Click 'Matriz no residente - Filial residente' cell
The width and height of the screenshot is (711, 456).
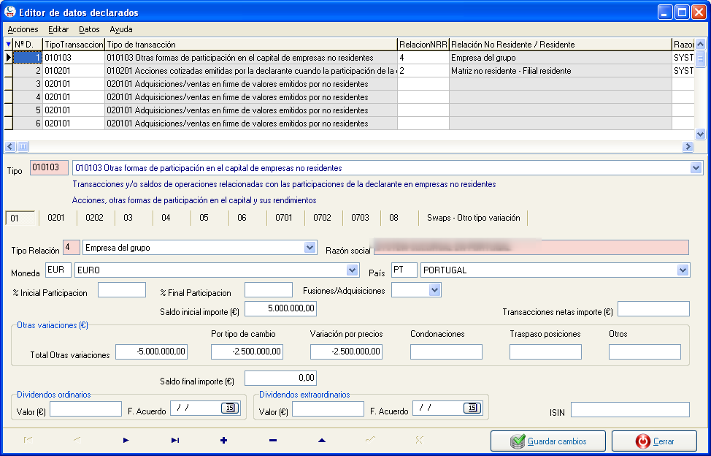click(561, 71)
